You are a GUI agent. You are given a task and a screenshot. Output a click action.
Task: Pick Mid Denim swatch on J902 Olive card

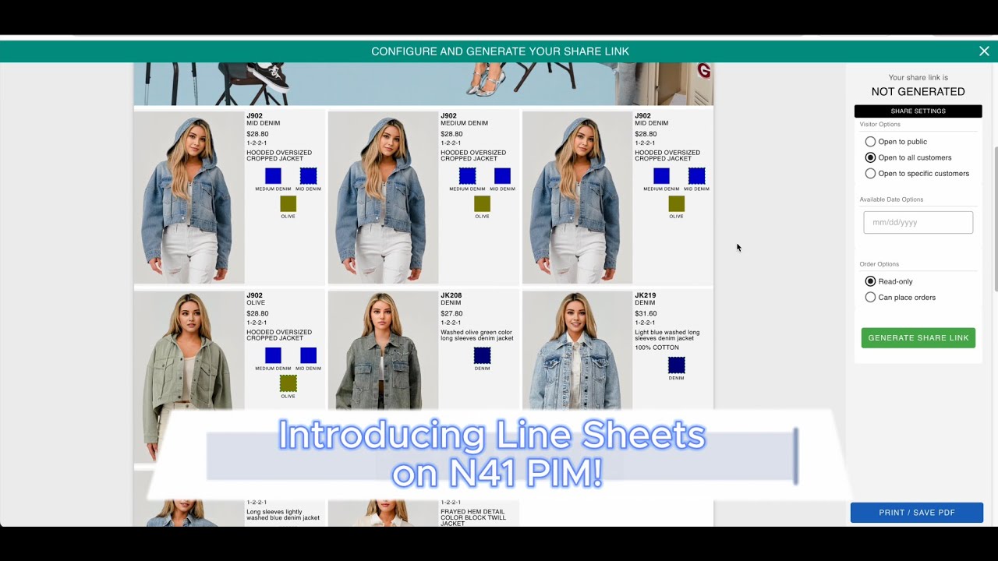(x=309, y=356)
